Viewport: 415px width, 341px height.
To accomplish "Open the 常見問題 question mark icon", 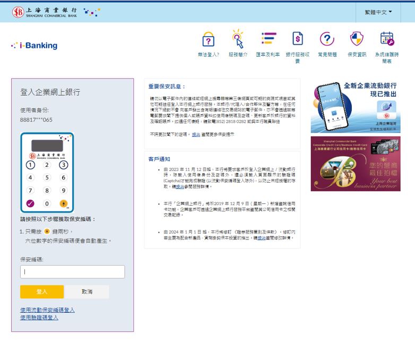I will (327, 39).
